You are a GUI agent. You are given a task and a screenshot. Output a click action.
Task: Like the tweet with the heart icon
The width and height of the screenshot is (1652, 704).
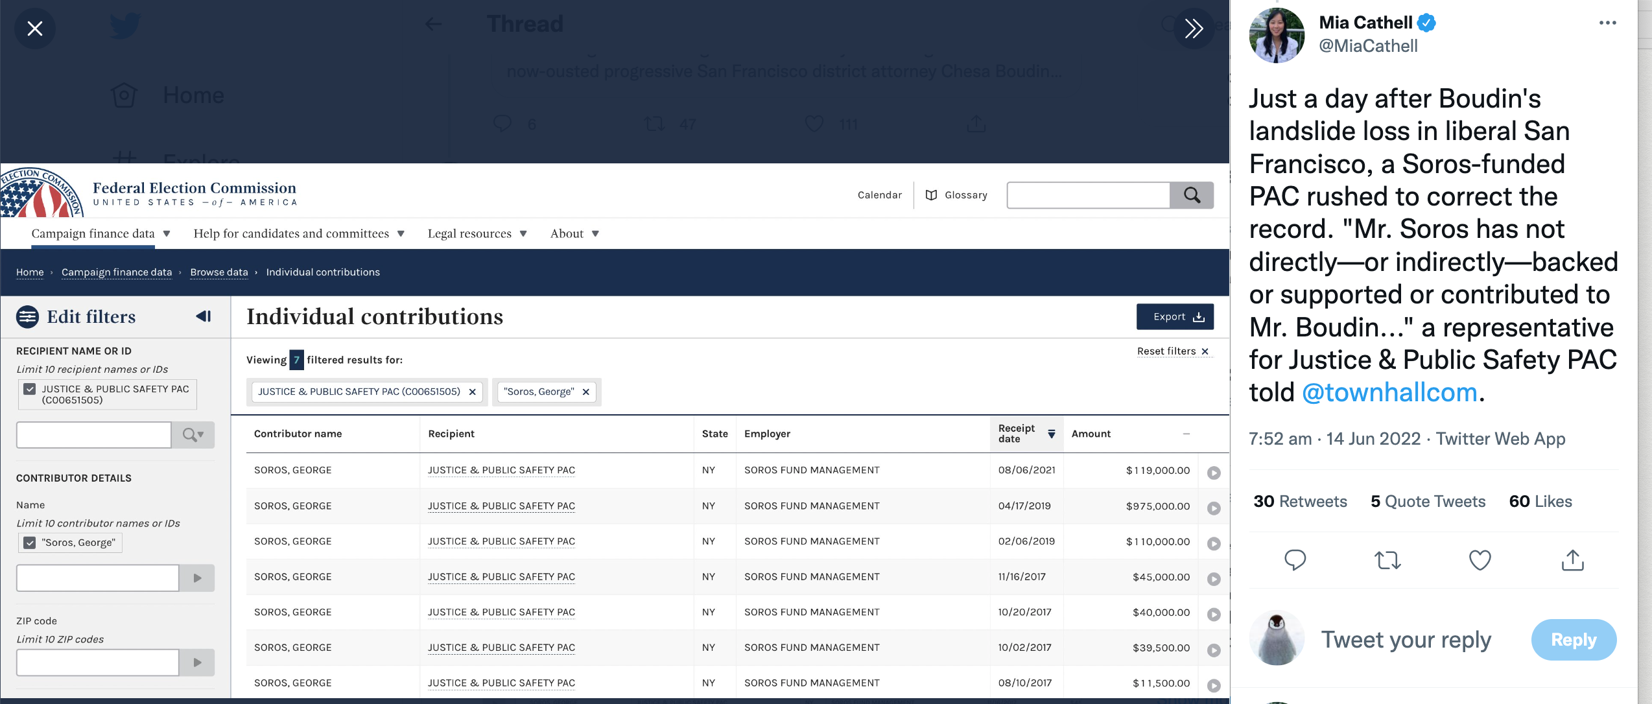tap(1480, 560)
